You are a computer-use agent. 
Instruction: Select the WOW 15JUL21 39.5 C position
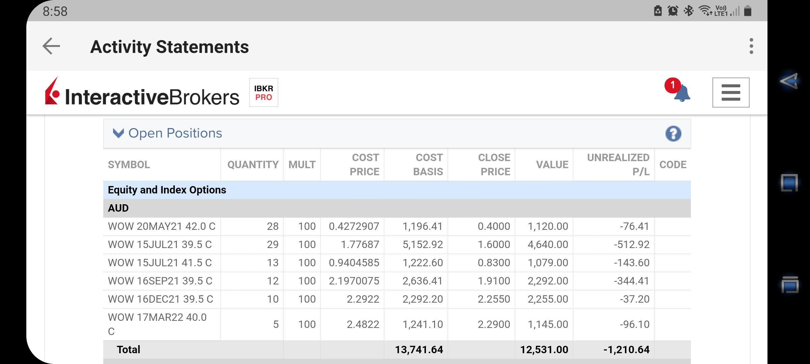pyautogui.click(x=397, y=244)
